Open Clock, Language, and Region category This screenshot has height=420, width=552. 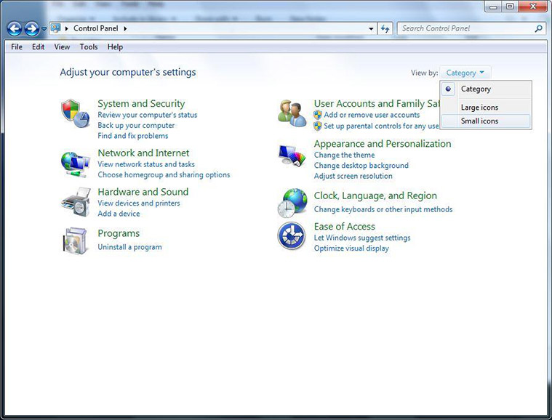tap(375, 195)
